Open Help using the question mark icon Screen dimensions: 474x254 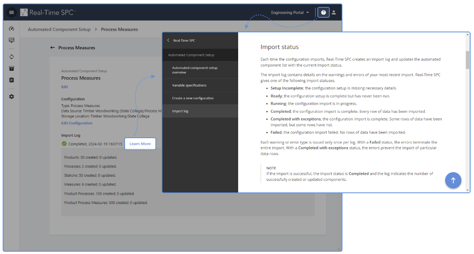323,12
